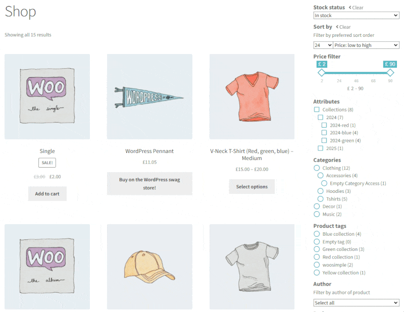This screenshot has height=312, width=404.
Task: Click the gray t-shirt product image
Action: pos(251,267)
